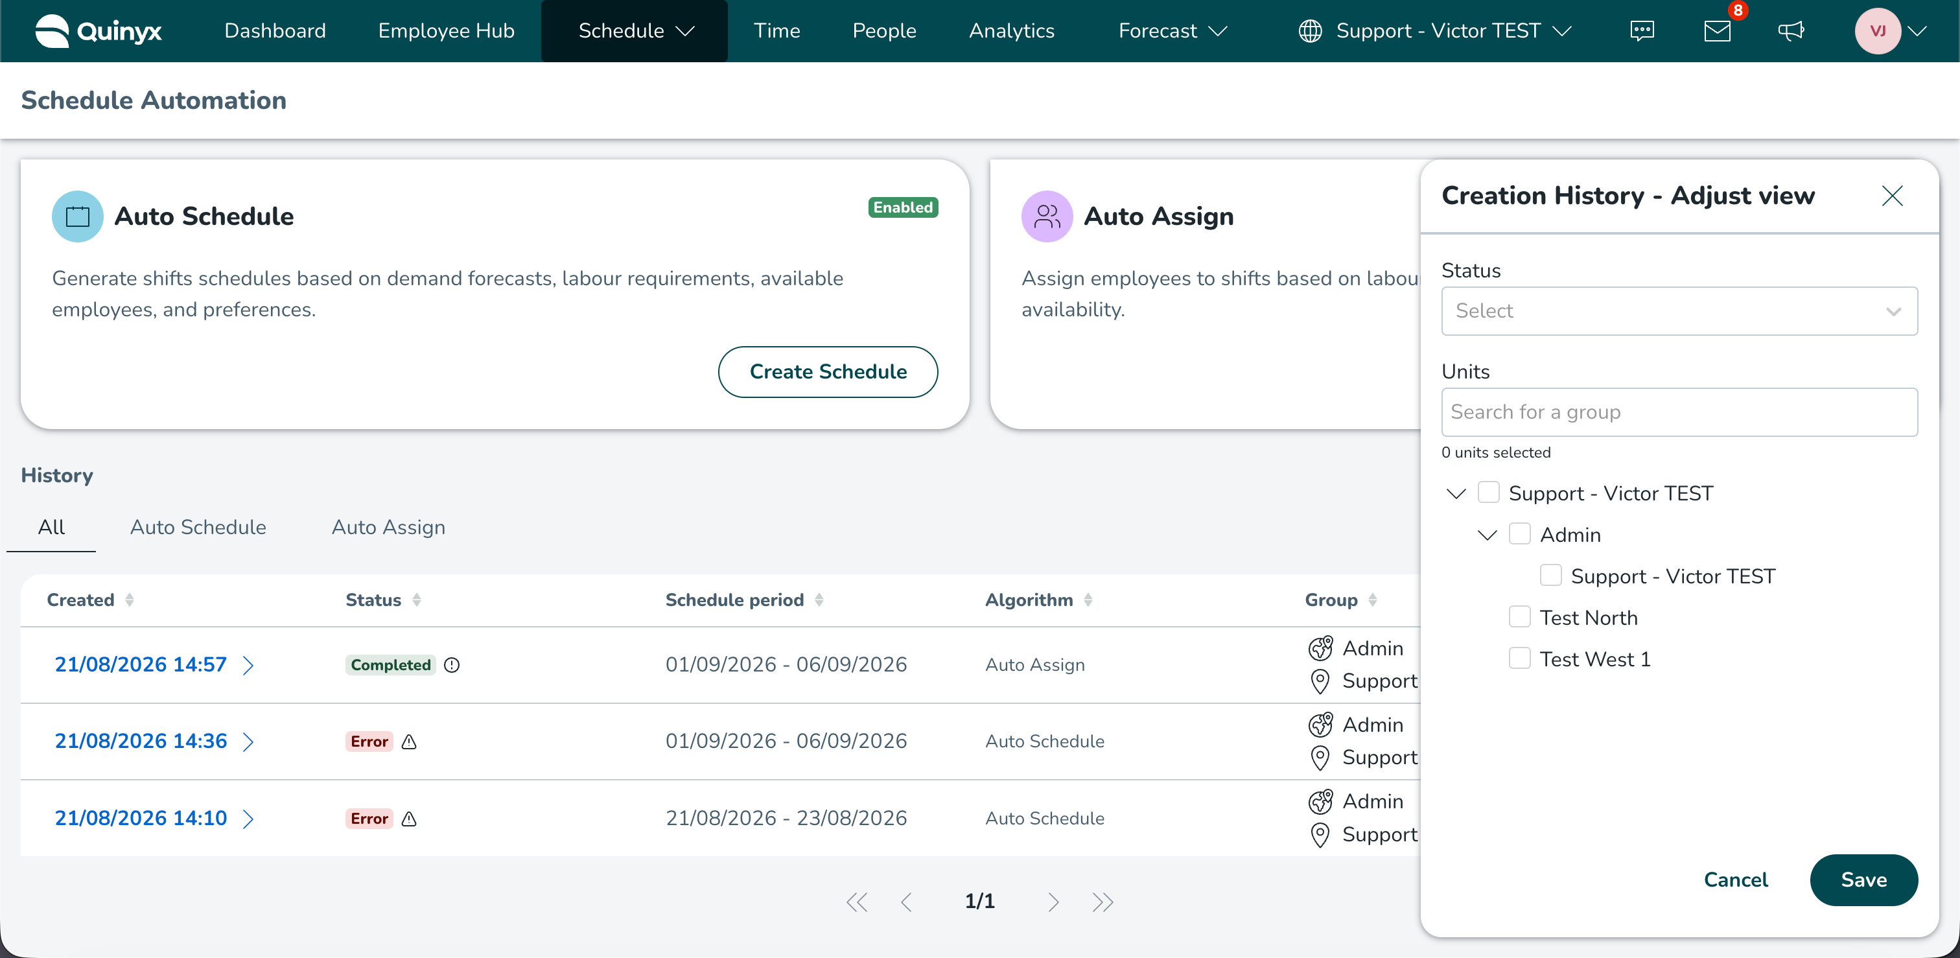Open the Time menu
This screenshot has height=958, width=1960.
pos(777,31)
